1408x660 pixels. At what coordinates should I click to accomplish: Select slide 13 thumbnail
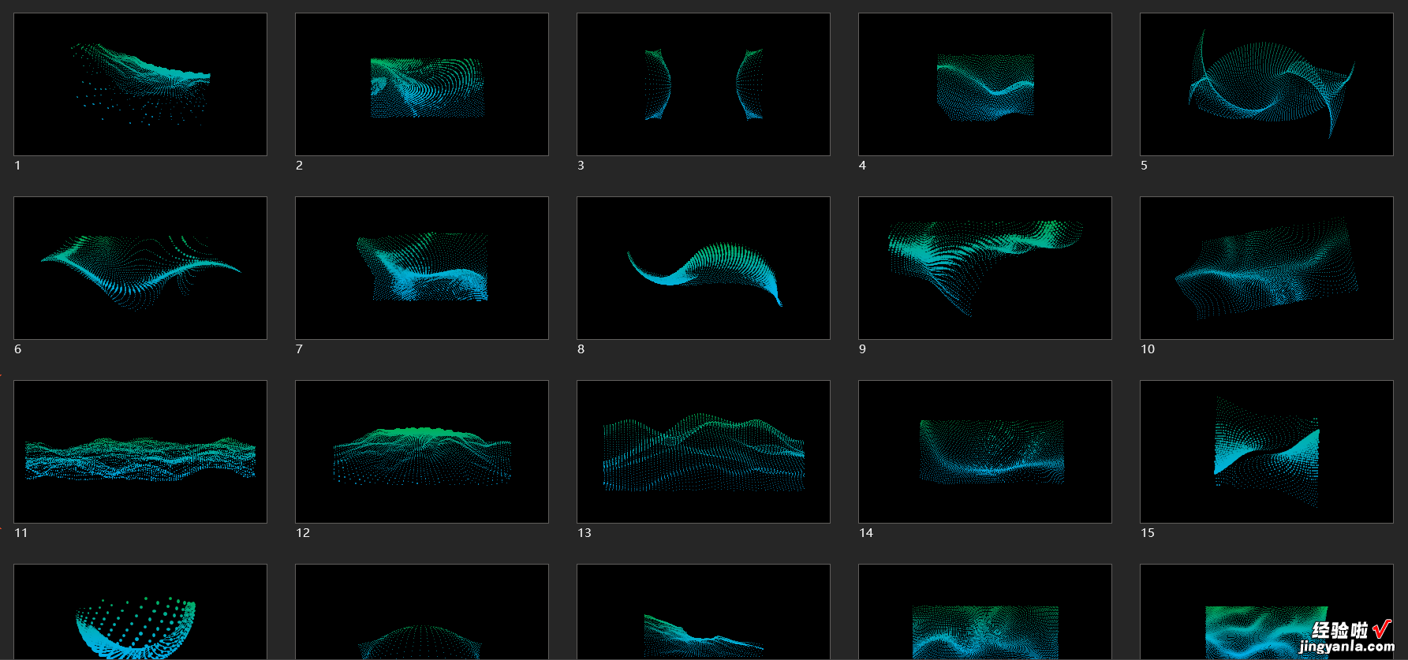pyautogui.click(x=704, y=452)
